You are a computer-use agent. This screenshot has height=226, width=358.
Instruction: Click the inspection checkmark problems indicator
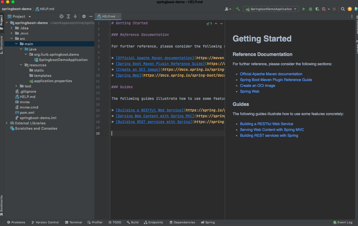(209, 23)
